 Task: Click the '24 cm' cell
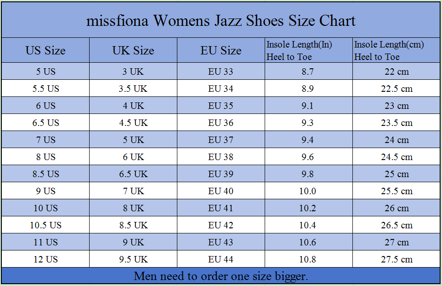[x=397, y=140]
